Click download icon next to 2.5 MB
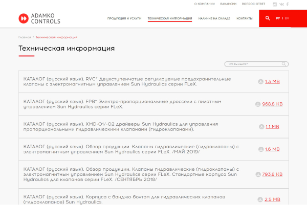Image resolution: width=307 pixels, height=205 pixels. click(260, 199)
